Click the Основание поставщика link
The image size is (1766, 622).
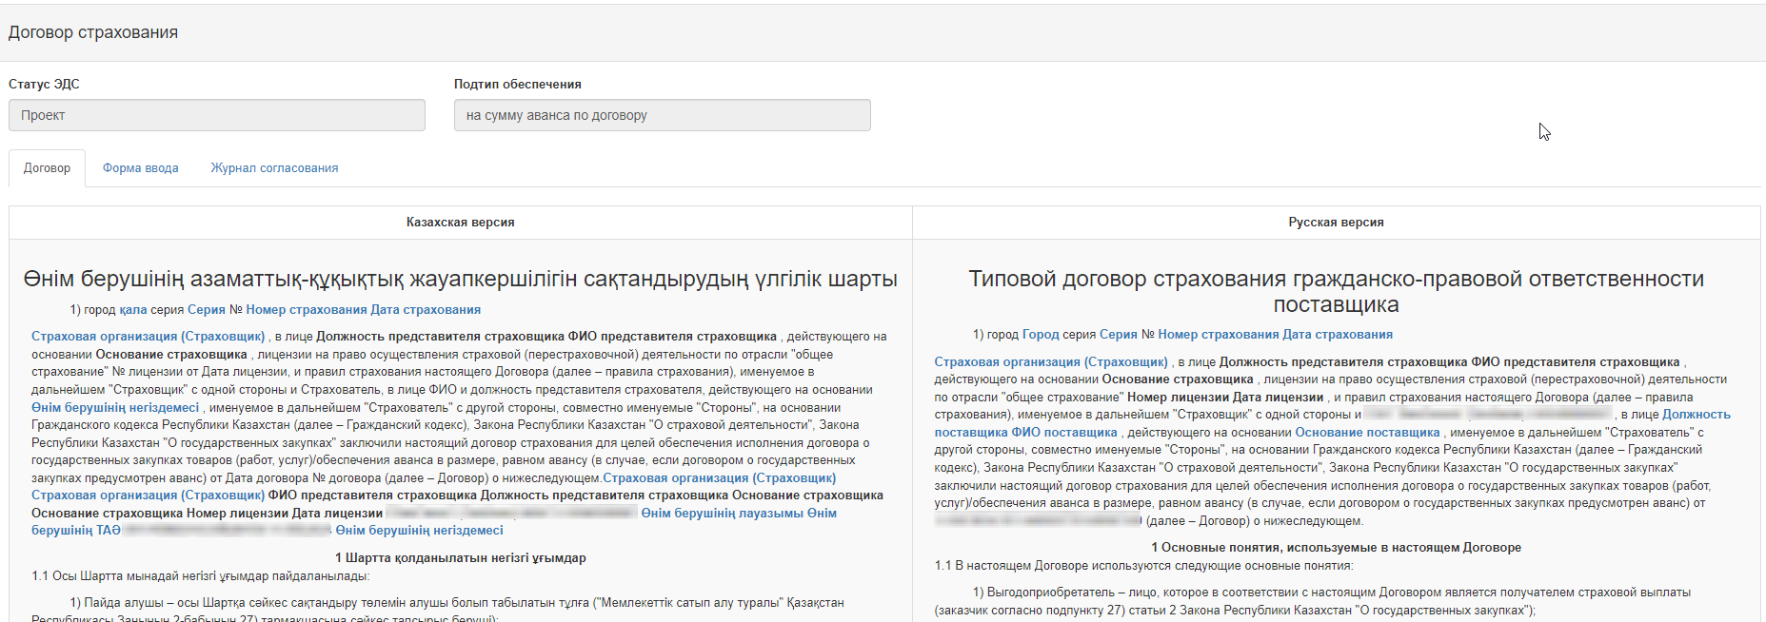pyautogui.click(x=1367, y=433)
